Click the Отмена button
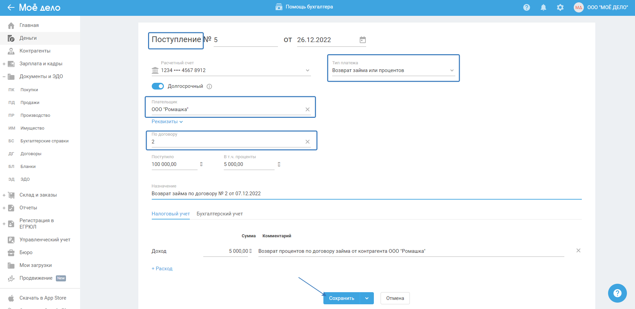Image resolution: width=635 pixels, height=309 pixels. pos(395,298)
